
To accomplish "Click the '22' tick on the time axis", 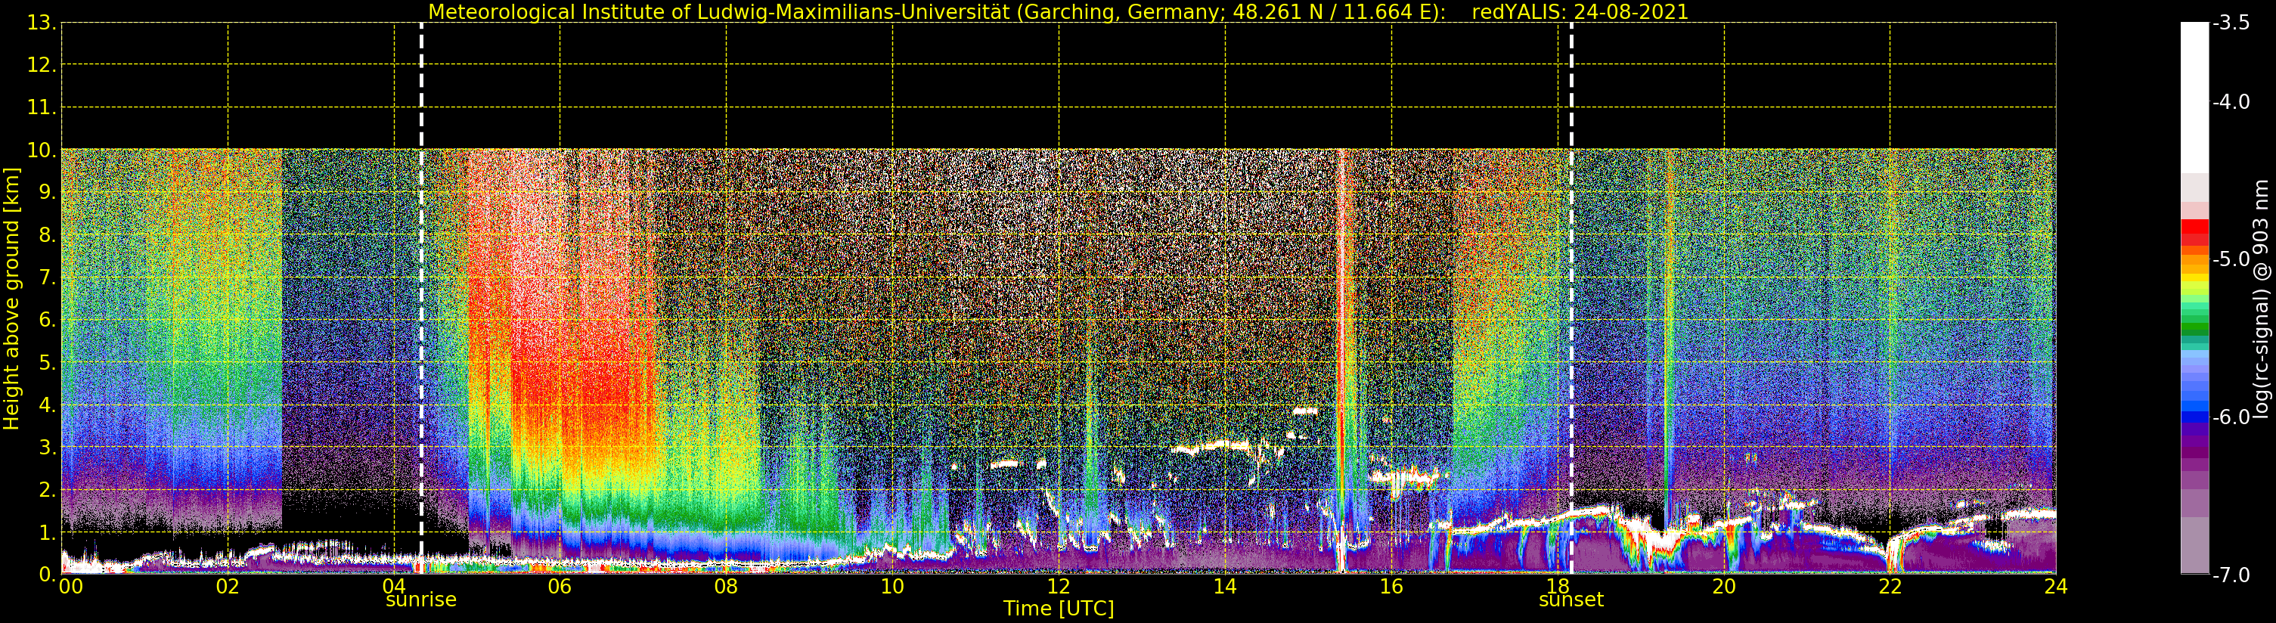I will pyautogui.click(x=1890, y=587).
